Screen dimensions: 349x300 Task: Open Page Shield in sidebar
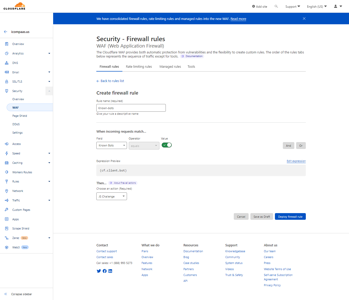(20, 116)
